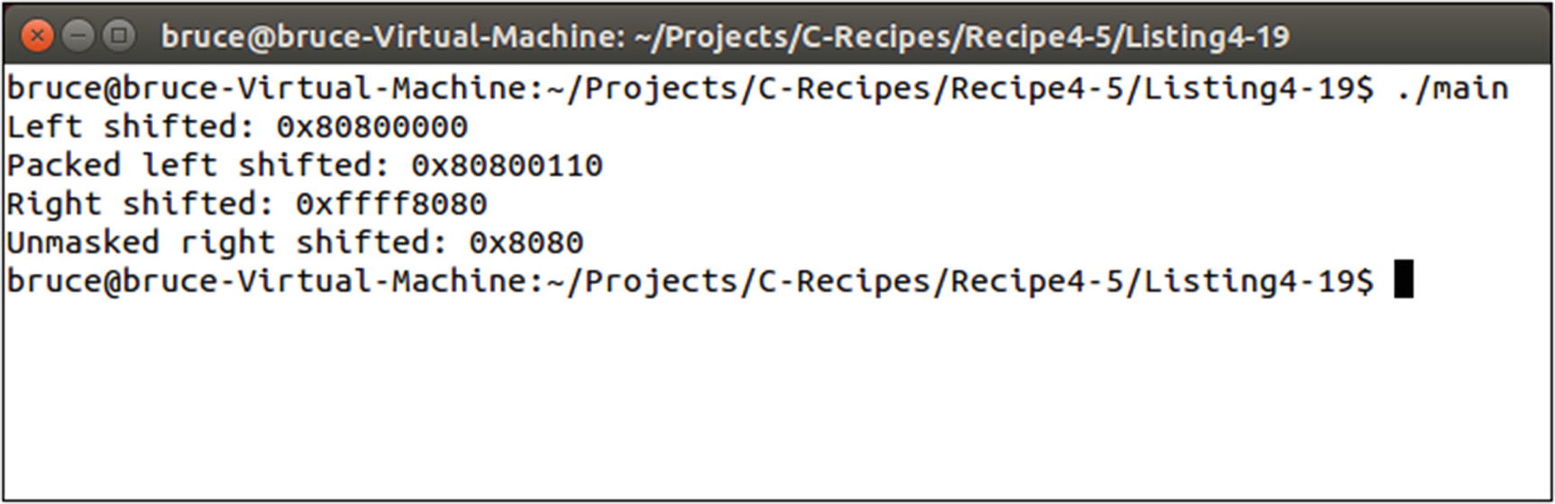Screen dimensions: 1555x504
Task: Click the value 0x80800000
Action: pos(371,127)
